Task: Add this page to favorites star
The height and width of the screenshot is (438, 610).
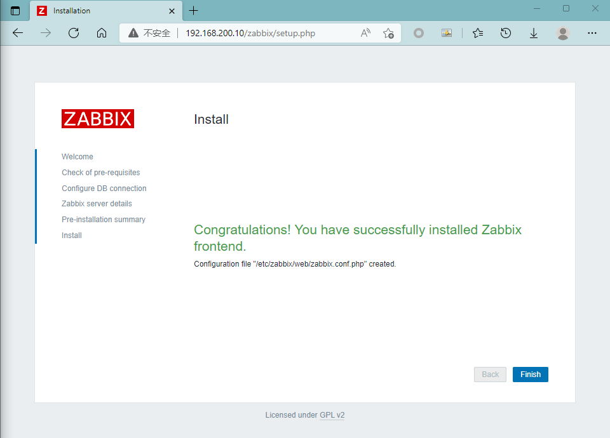Action: click(388, 33)
